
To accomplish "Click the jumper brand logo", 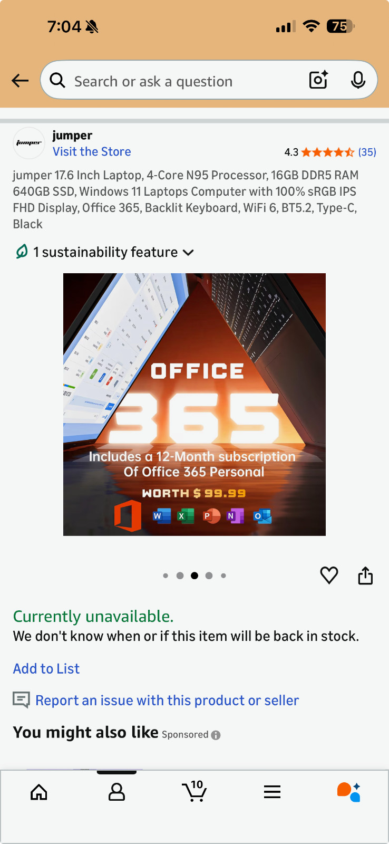I will point(29,143).
